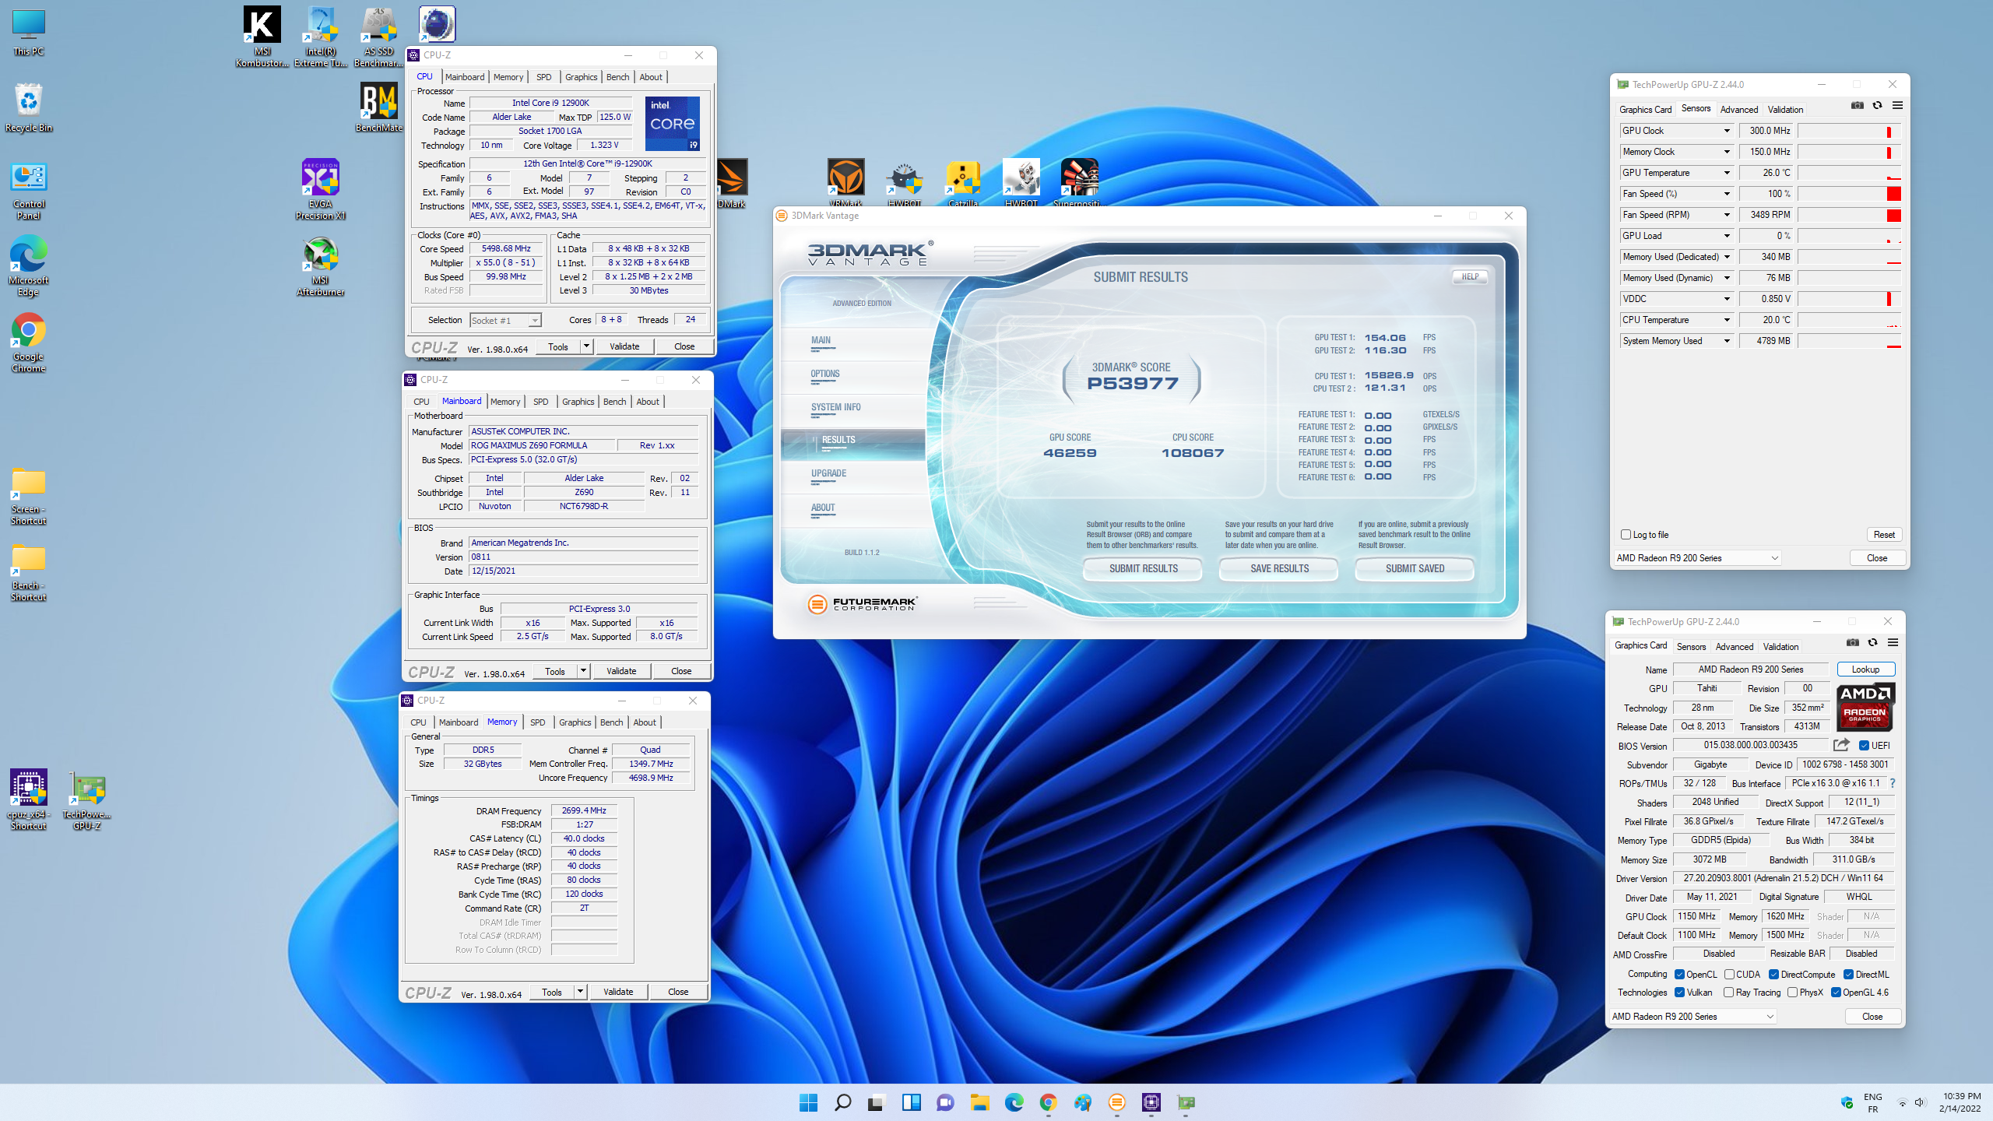Toggle Vulkan checkbox

[x=1680, y=993]
